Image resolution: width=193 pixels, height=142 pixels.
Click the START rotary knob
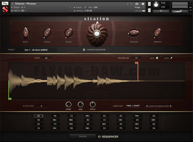[x=68, y=105]
